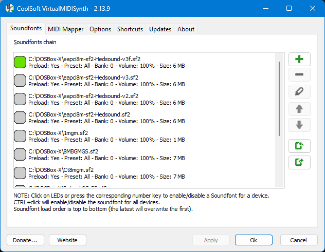Viewport: 325px width, 252px height.
Task: Go to the Shortcuts tab
Action: (130, 29)
